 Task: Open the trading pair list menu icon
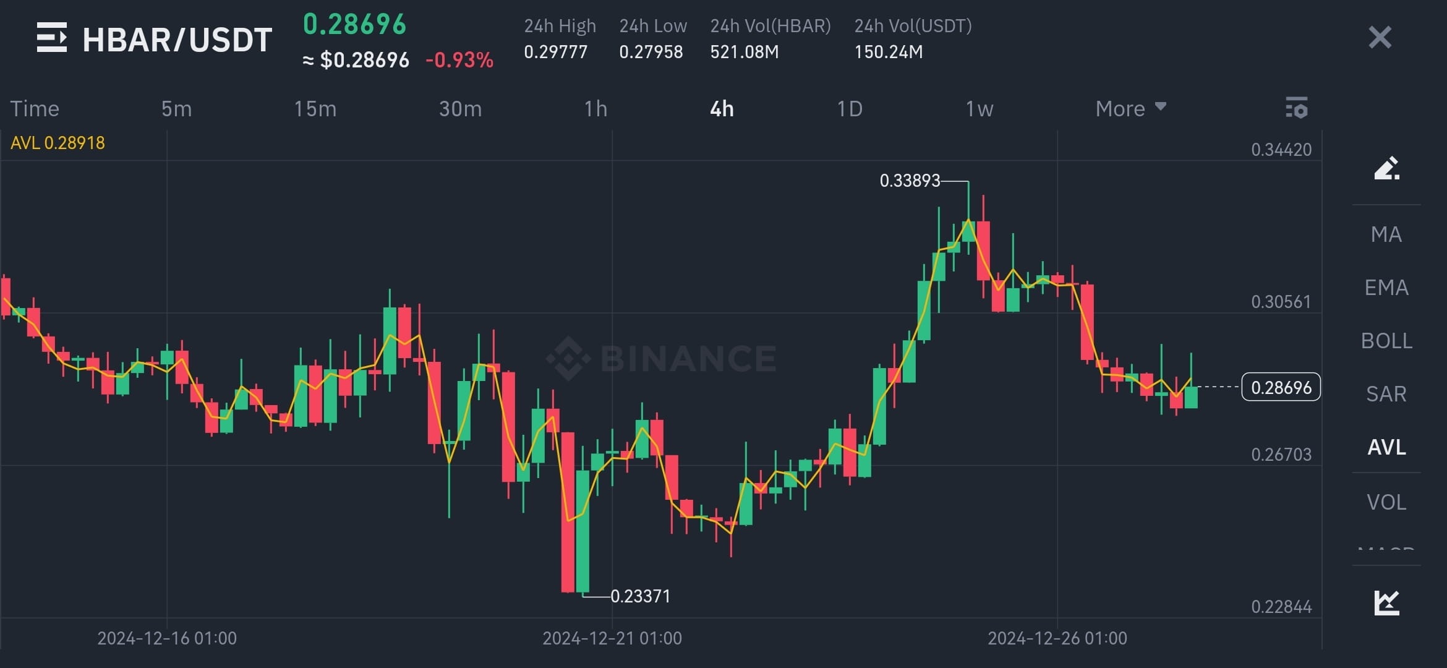tap(52, 38)
